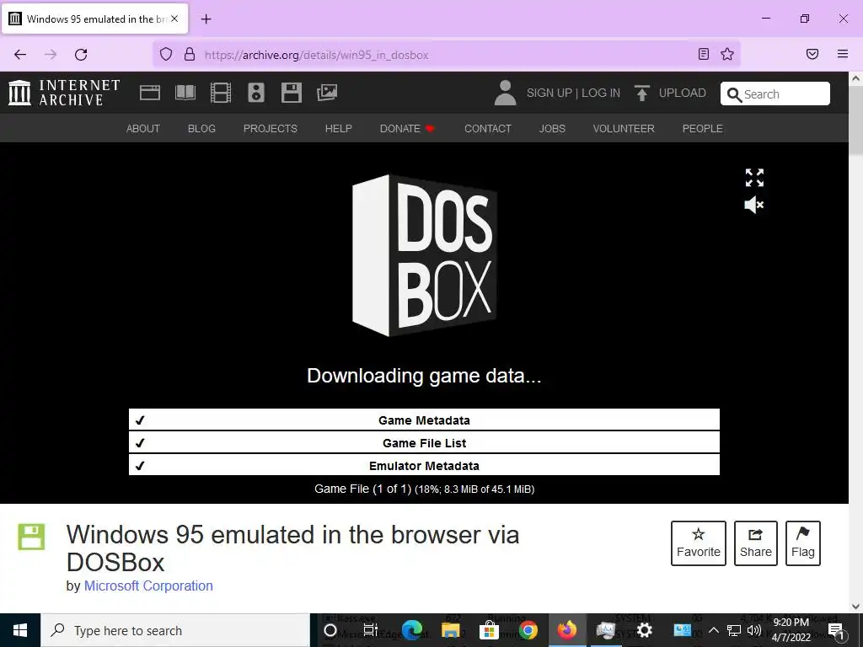This screenshot has width=863, height=647.
Task: Launch Microsoft Edge from taskbar
Action: (x=411, y=630)
